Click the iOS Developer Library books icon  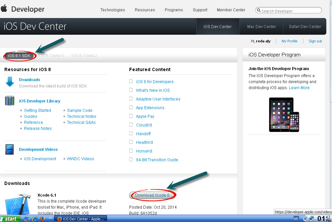coord(10,100)
